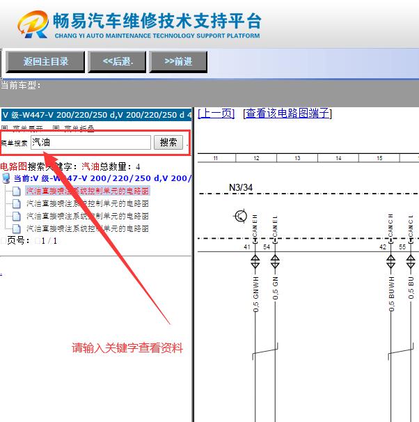
Task: Open the 上一页 link above the diagram
Action: pyautogui.click(x=216, y=114)
